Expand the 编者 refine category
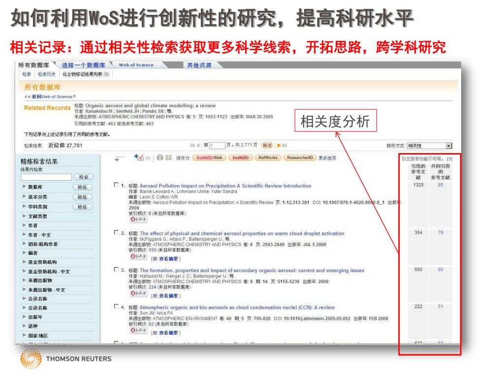The height and width of the screenshot is (378, 504). [x=25, y=252]
